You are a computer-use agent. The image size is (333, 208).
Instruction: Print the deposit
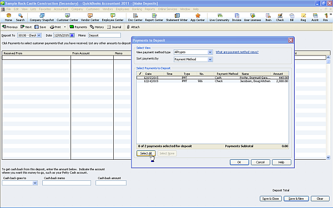(x=56, y=27)
